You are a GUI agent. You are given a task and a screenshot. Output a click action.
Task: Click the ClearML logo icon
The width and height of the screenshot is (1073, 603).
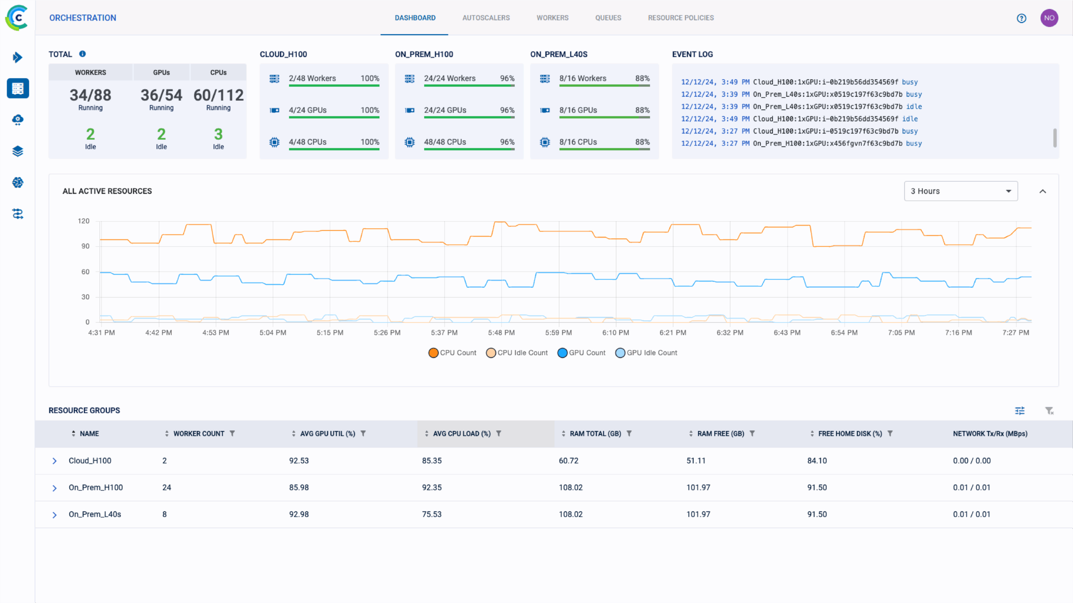(x=17, y=18)
